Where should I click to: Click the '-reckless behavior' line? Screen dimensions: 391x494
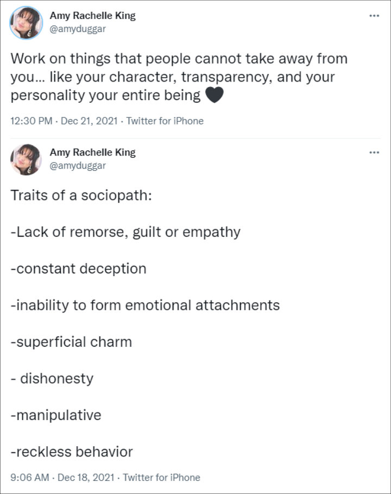click(x=72, y=452)
